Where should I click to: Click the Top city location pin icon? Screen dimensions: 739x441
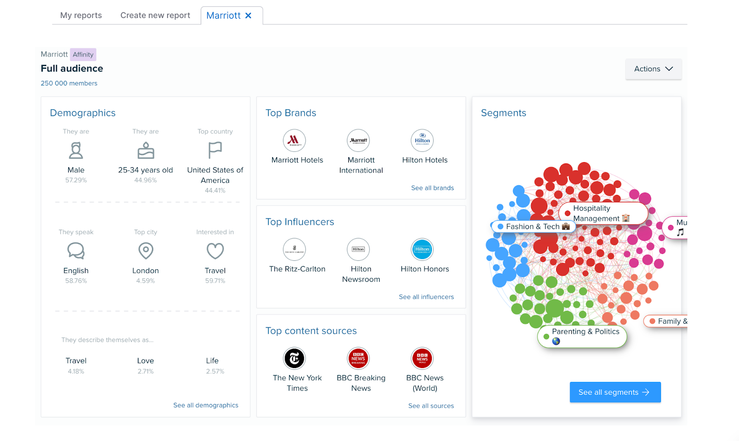(145, 251)
